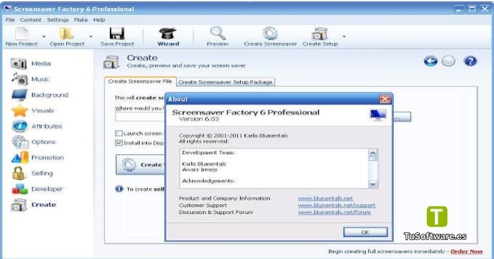Switch to Create Screensaver Setup Package tab

(x=225, y=82)
